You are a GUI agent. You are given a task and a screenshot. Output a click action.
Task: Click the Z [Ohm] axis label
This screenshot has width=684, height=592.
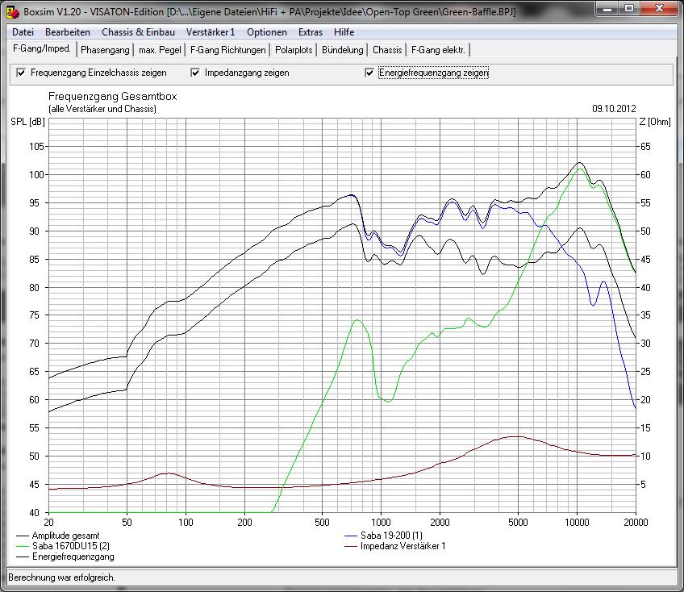point(655,122)
